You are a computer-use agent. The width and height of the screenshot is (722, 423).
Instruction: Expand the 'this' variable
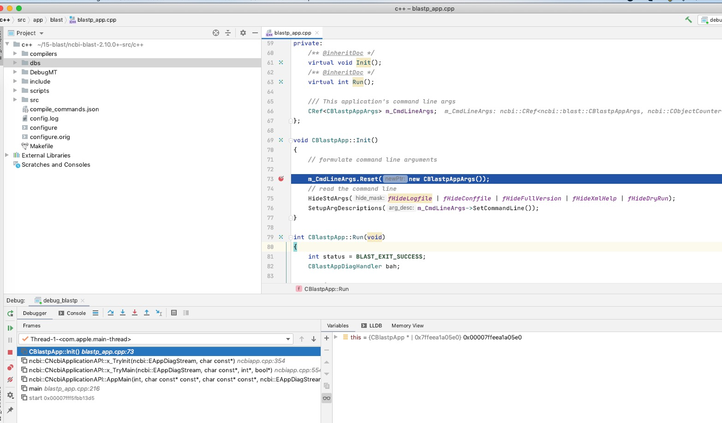pyautogui.click(x=336, y=337)
